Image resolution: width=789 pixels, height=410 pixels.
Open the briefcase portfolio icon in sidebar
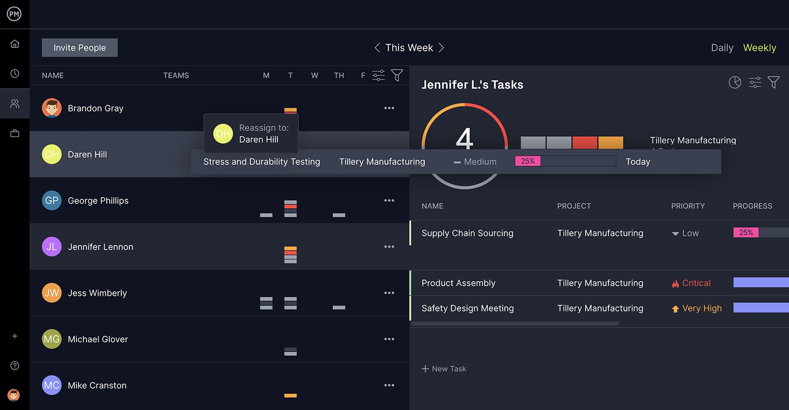click(15, 133)
